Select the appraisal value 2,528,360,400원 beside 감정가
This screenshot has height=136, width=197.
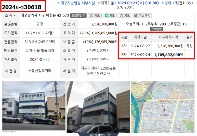click(x=104, y=24)
